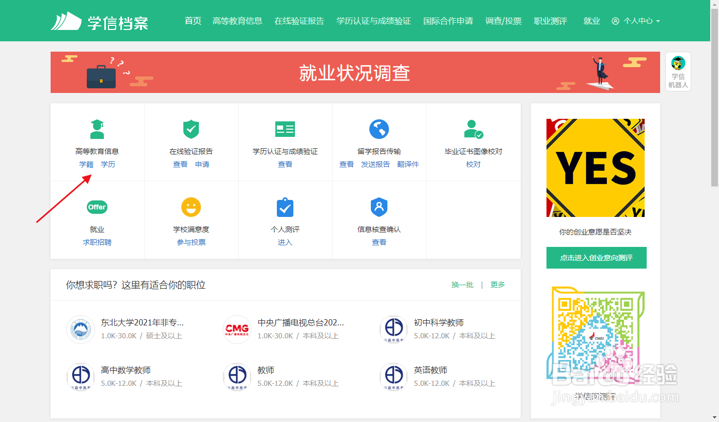
Task: Click 查看 under 信息核查确认
Action: point(379,242)
